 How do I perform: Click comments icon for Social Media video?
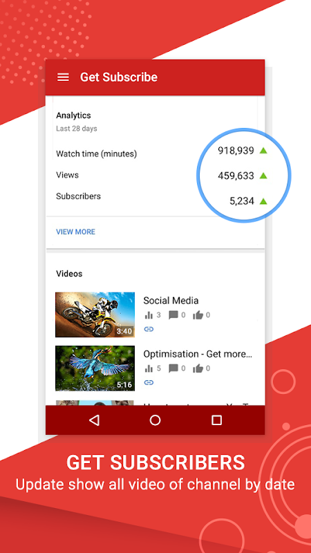[x=173, y=315]
